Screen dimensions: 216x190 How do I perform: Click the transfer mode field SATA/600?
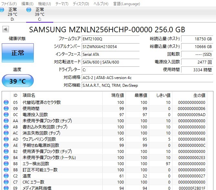point(111,62)
